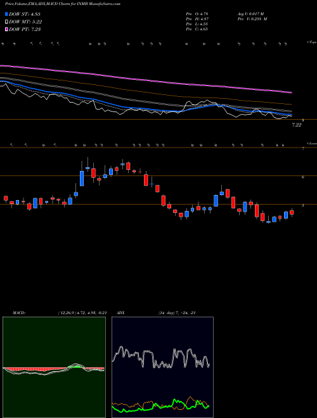Viewport: 317px width, 418px height.
Task: Click the price axis label 6
Action: [303, 177]
